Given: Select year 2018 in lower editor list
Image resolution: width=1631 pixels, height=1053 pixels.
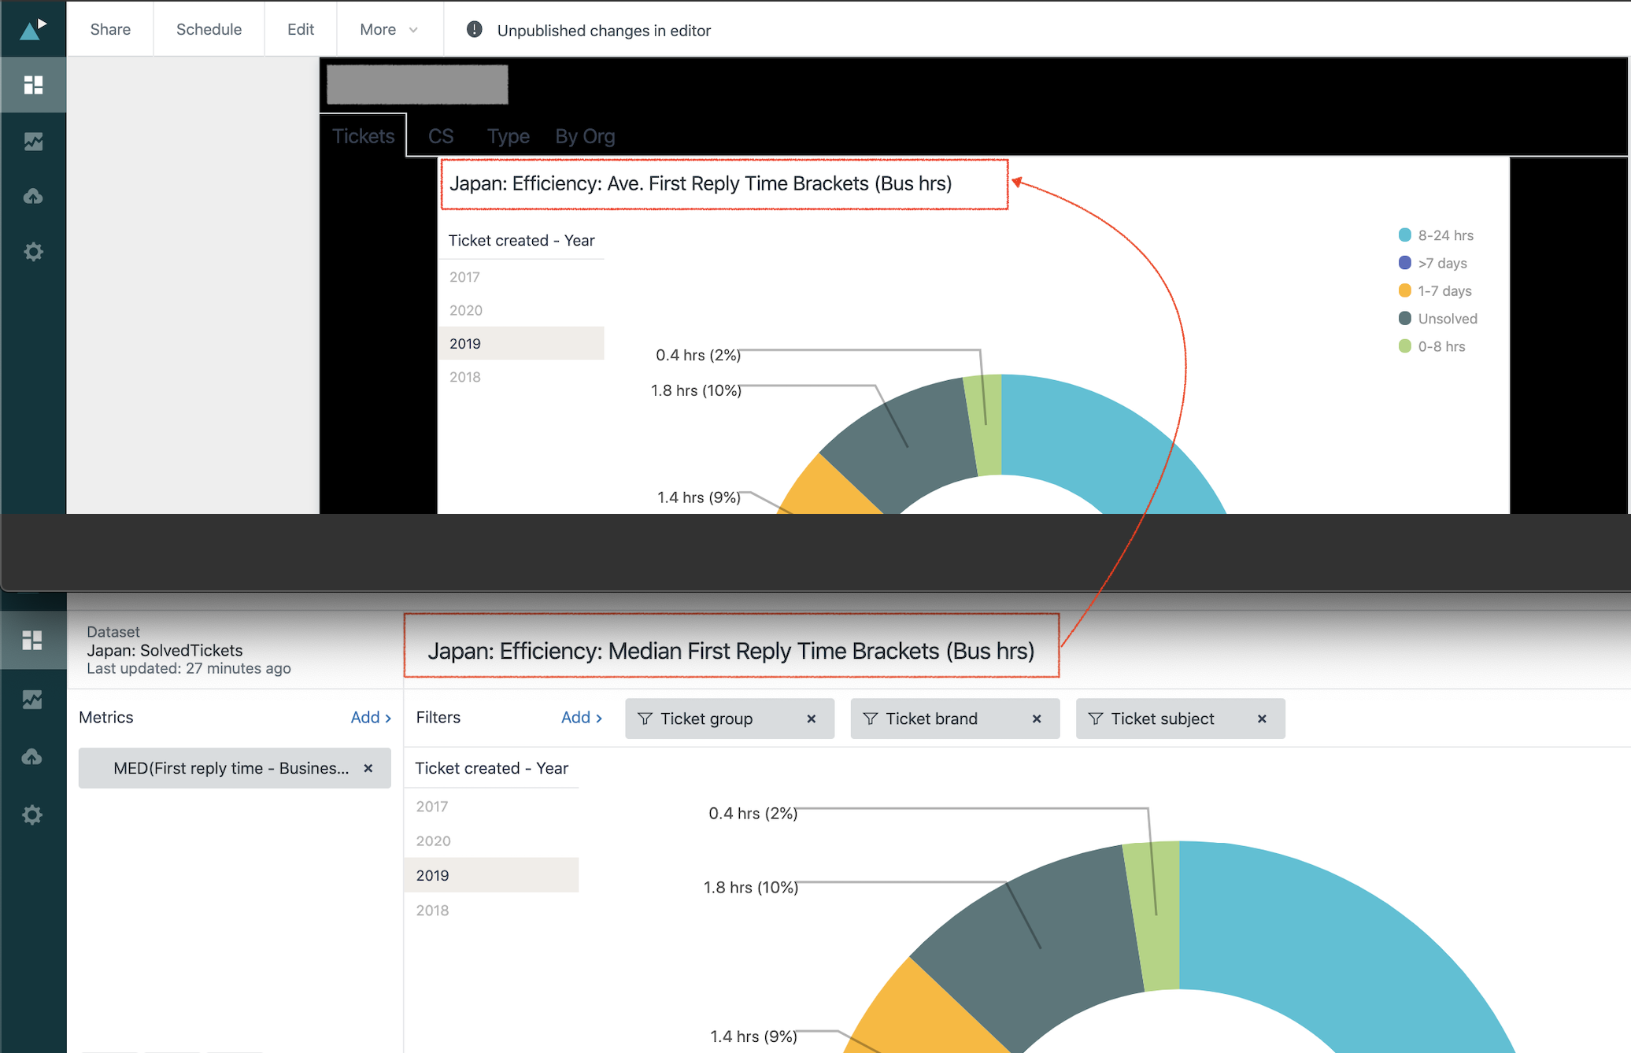Looking at the screenshot, I should coord(432,910).
